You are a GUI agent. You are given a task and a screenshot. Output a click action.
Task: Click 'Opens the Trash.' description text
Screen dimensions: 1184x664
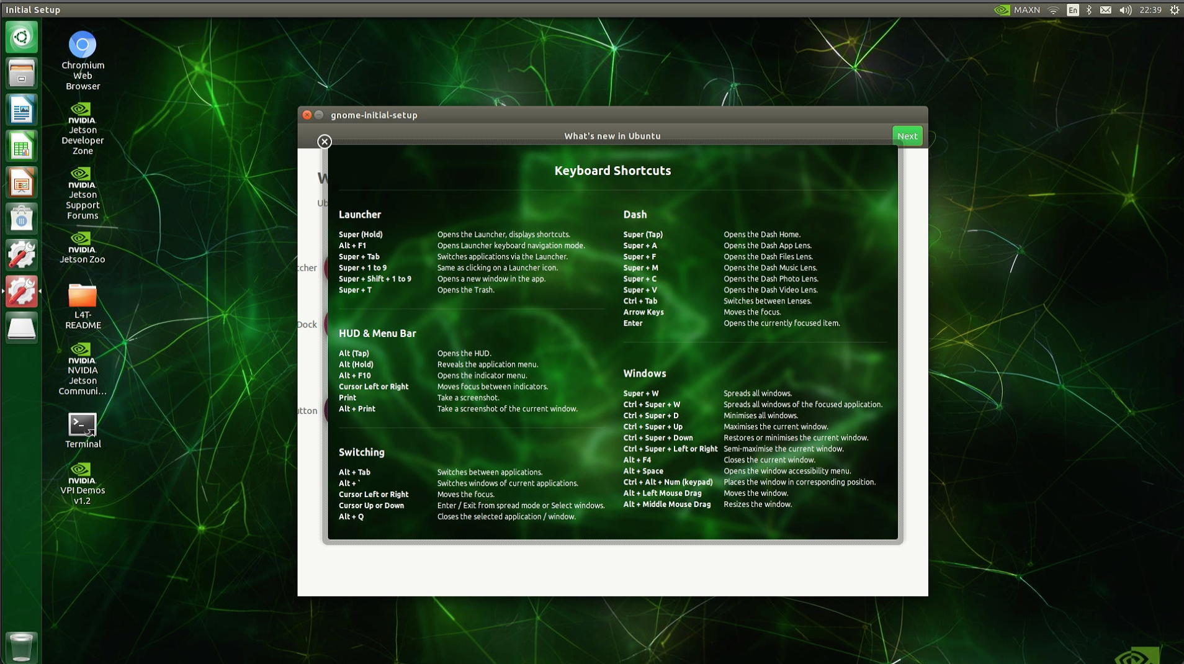(466, 290)
